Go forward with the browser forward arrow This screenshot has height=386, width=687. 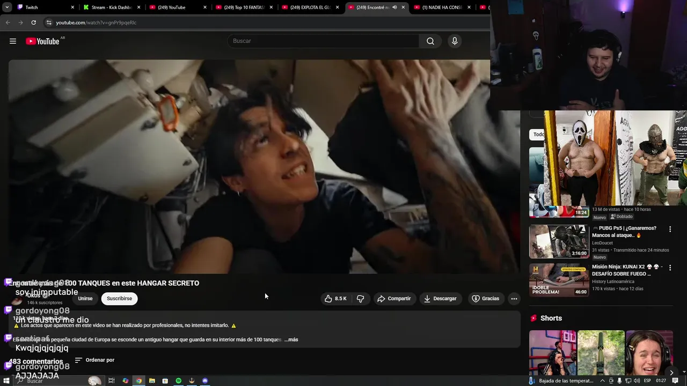pyautogui.click(x=20, y=23)
